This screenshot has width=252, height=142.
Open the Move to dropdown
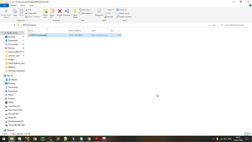[x=45, y=13]
